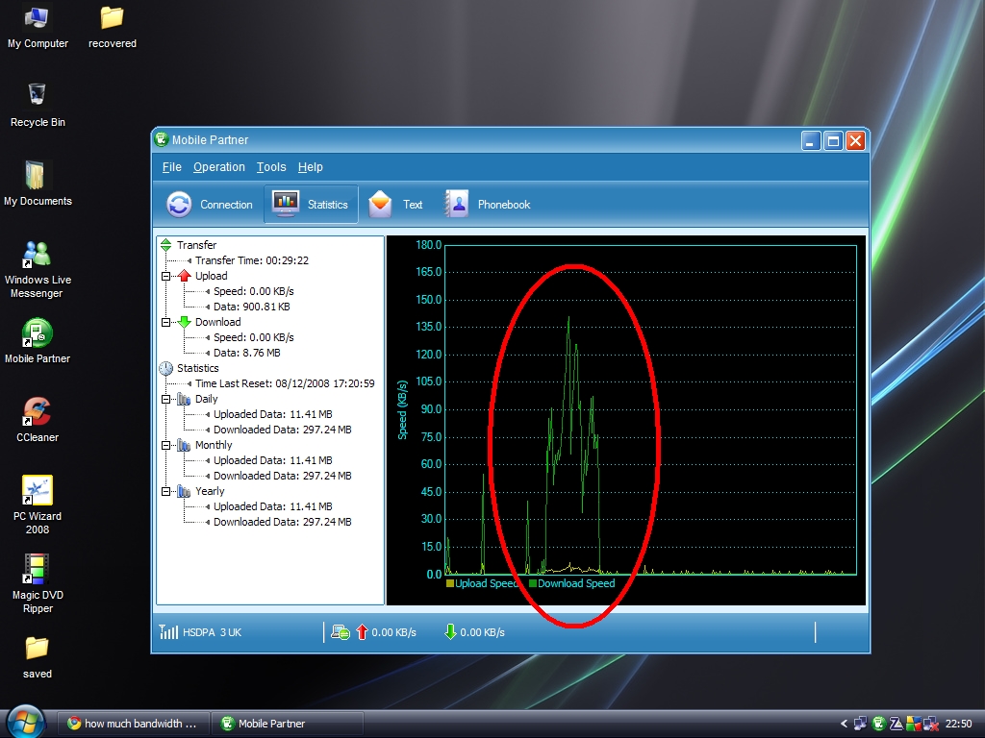985x738 pixels.
Task: Select download 'Data: 8.76 MB' row
Action: [247, 353]
